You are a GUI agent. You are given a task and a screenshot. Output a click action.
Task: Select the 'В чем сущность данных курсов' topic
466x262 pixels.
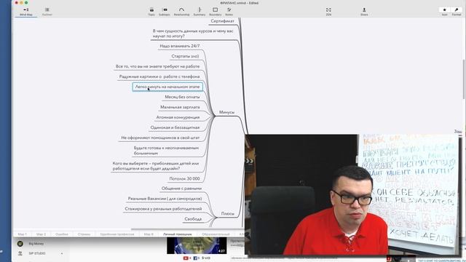tap(193, 33)
